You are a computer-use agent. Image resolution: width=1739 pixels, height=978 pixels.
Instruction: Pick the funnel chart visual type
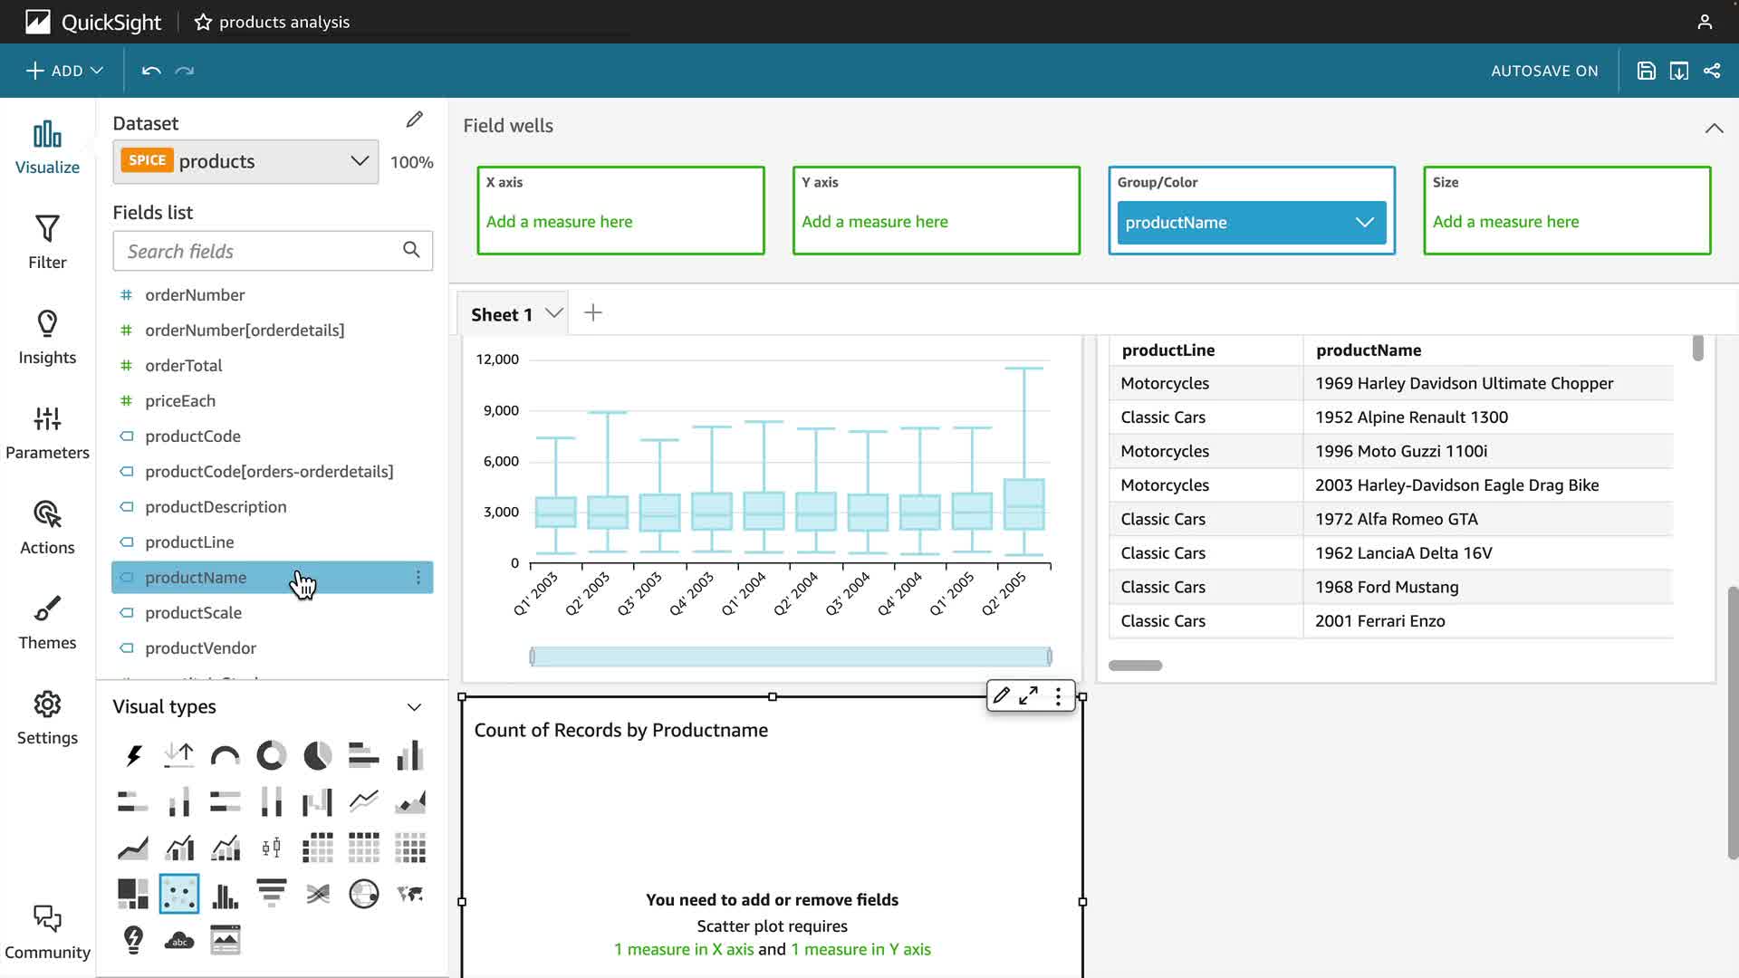(271, 894)
